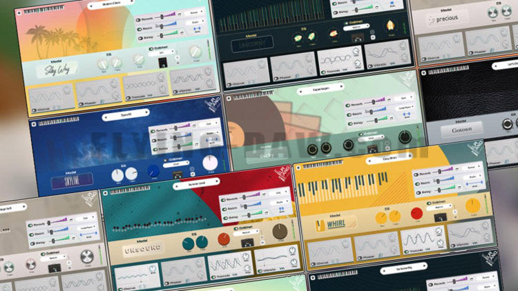Click the Sky Way model button
This screenshot has height=291, width=518.
[57, 70]
